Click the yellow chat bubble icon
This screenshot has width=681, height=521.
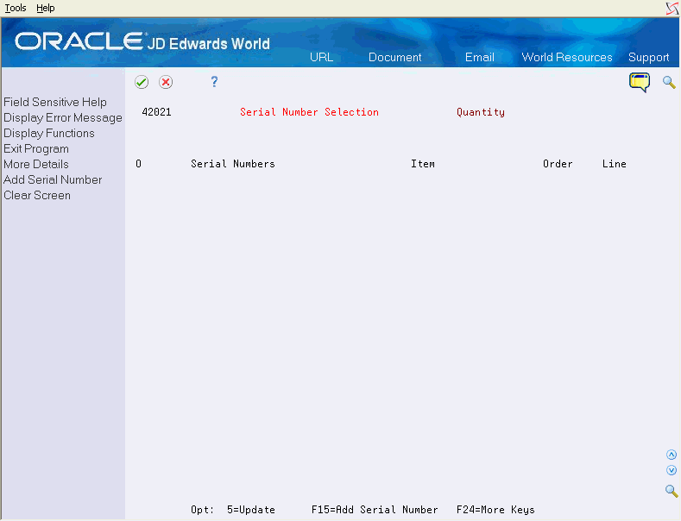click(x=640, y=82)
